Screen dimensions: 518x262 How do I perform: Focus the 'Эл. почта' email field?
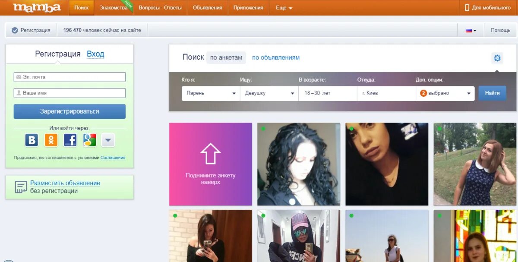click(x=69, y=77)
